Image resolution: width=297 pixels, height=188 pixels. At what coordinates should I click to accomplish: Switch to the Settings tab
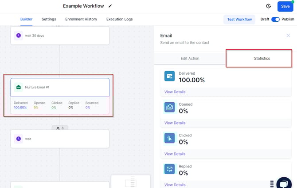pos(49,19)
